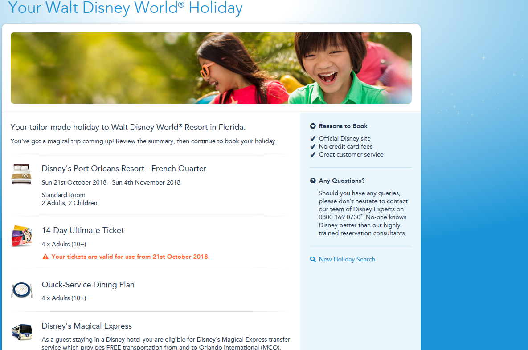The height and width of the screenshot is (350, 528).
Task: Click the Standard Room text
Action: [x=63, y=195]
